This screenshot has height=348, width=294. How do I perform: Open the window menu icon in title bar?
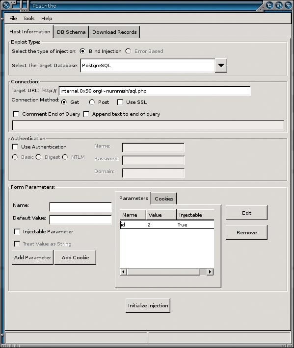[x=6, y=5]
